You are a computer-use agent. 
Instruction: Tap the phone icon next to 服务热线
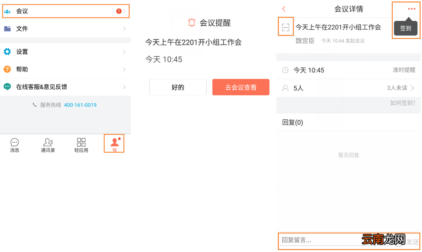(35, 105)
